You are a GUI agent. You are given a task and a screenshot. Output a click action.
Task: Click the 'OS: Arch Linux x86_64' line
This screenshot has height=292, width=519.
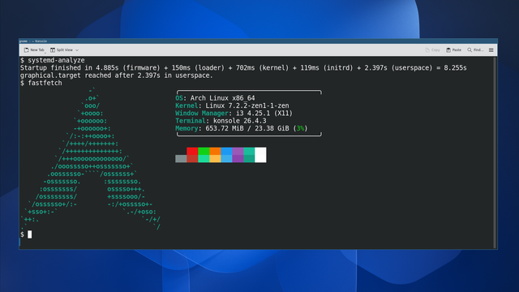(215, 98)
